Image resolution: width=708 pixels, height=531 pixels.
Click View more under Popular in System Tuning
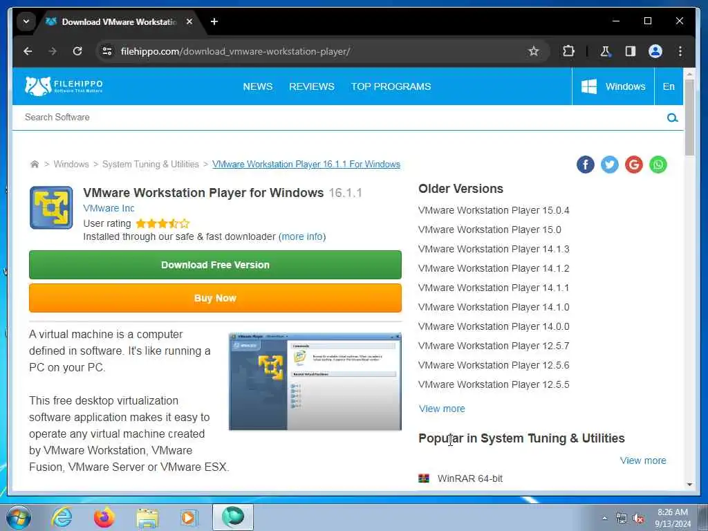click(643, 460)
